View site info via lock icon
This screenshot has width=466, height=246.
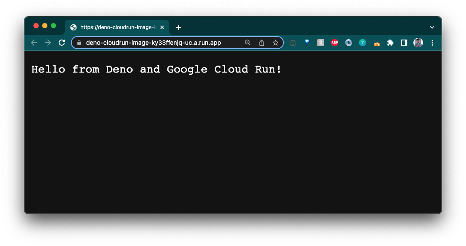click(x=79, y=43)
